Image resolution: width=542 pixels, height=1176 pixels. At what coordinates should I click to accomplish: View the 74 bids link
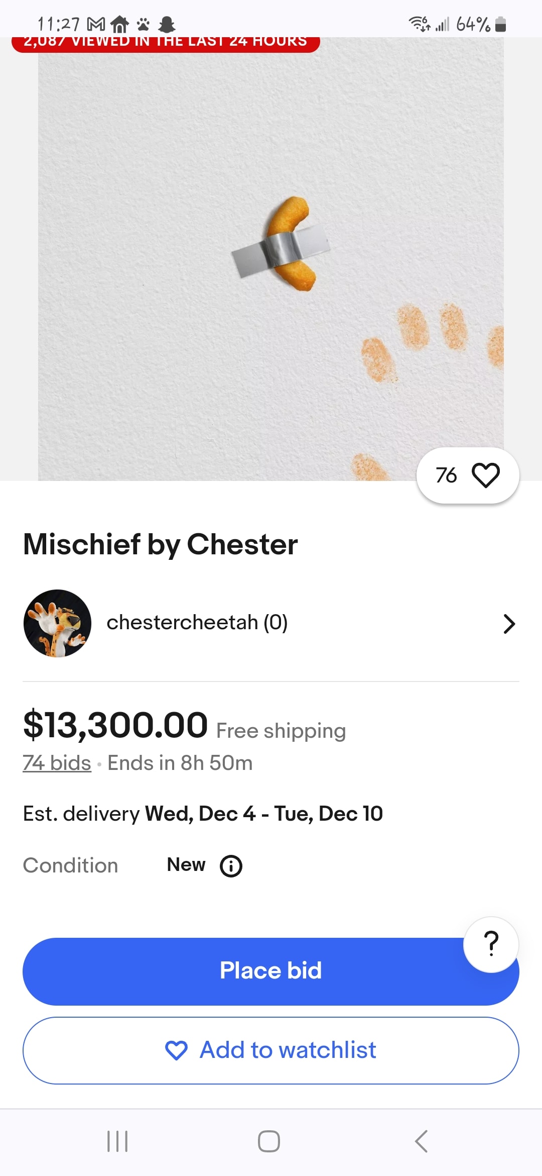(x=57, y=763)
